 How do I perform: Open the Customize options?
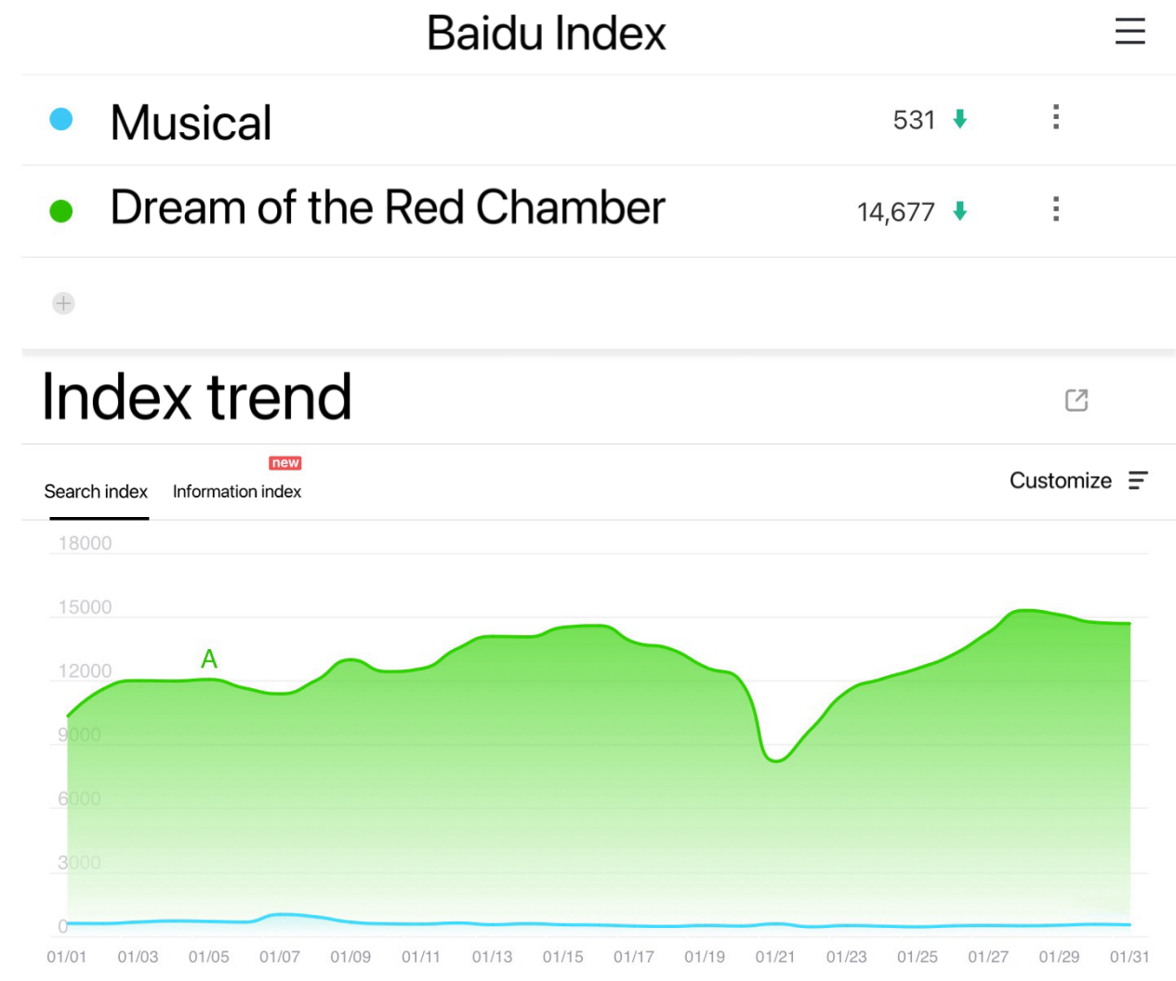coord(1060,481)
